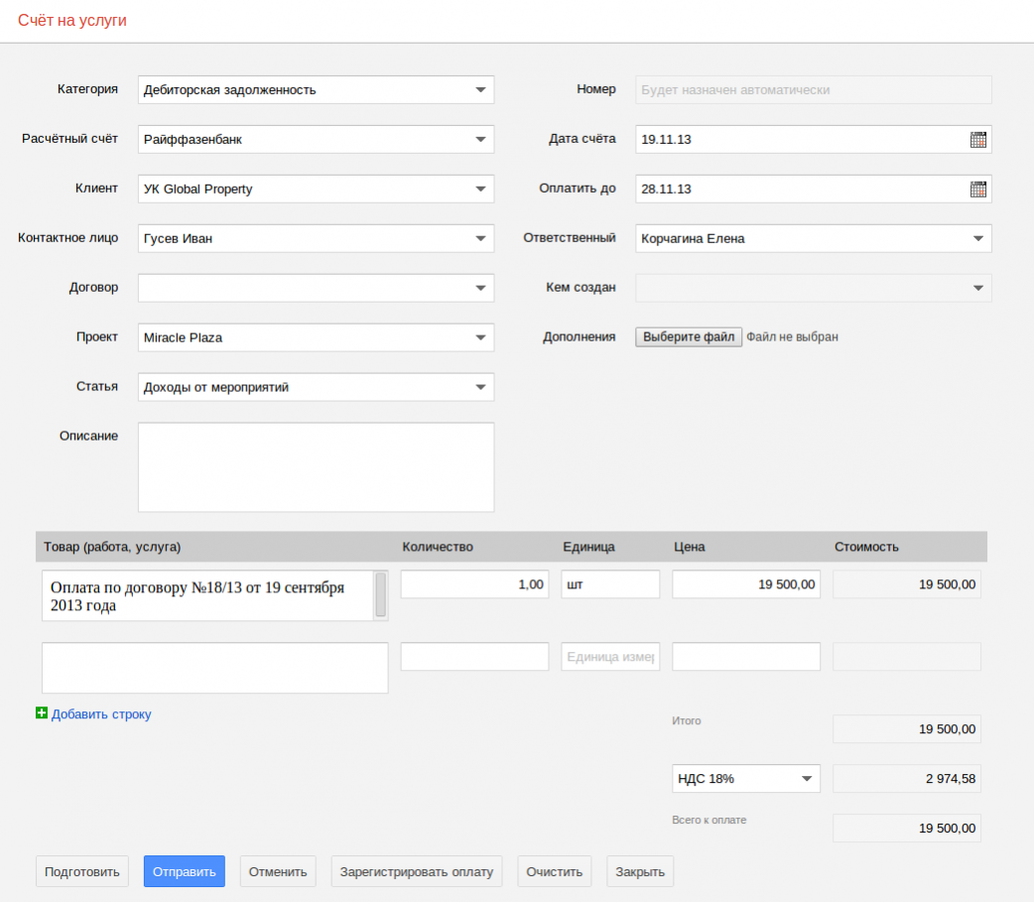Open calendar picker for Дата счёта
Screen dimensions: 1034x902
point(978,140)
